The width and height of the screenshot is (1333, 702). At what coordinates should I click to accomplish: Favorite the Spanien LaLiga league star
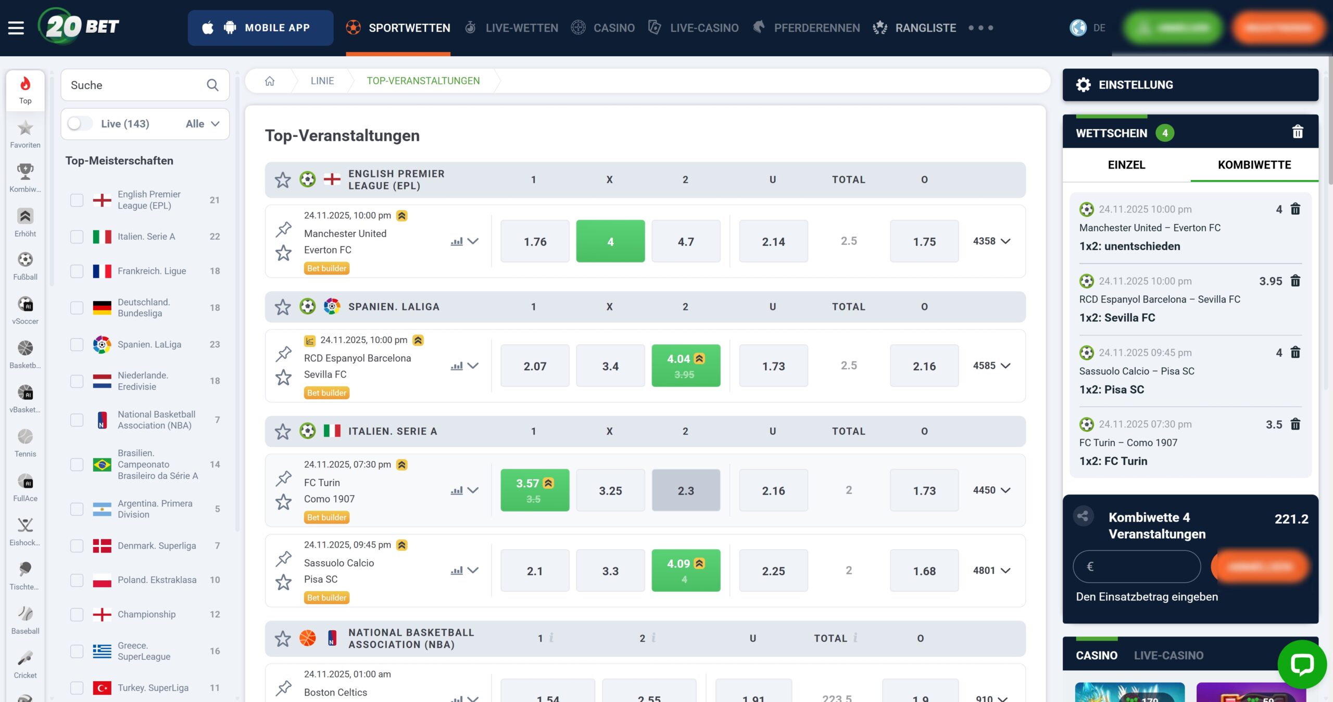point(283,307)
